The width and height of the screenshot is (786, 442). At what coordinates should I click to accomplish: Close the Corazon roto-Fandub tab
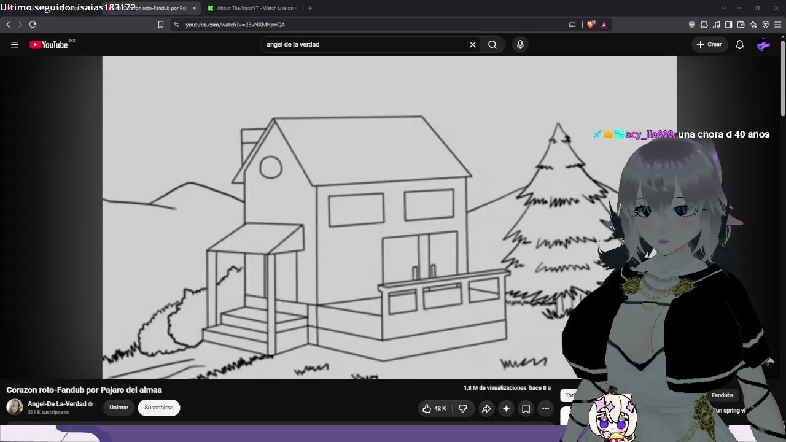195,8
